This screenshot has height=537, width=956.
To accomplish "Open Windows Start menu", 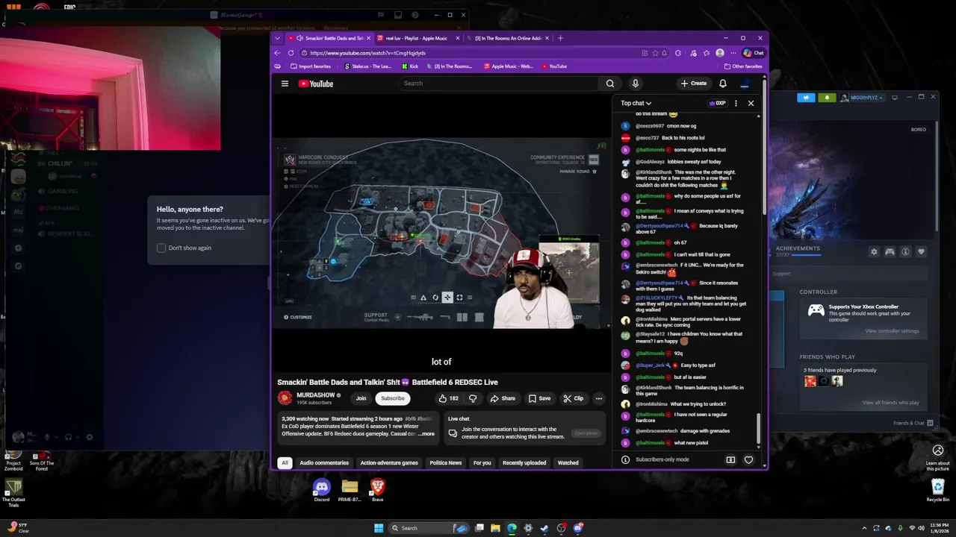I will click(379, 528).
